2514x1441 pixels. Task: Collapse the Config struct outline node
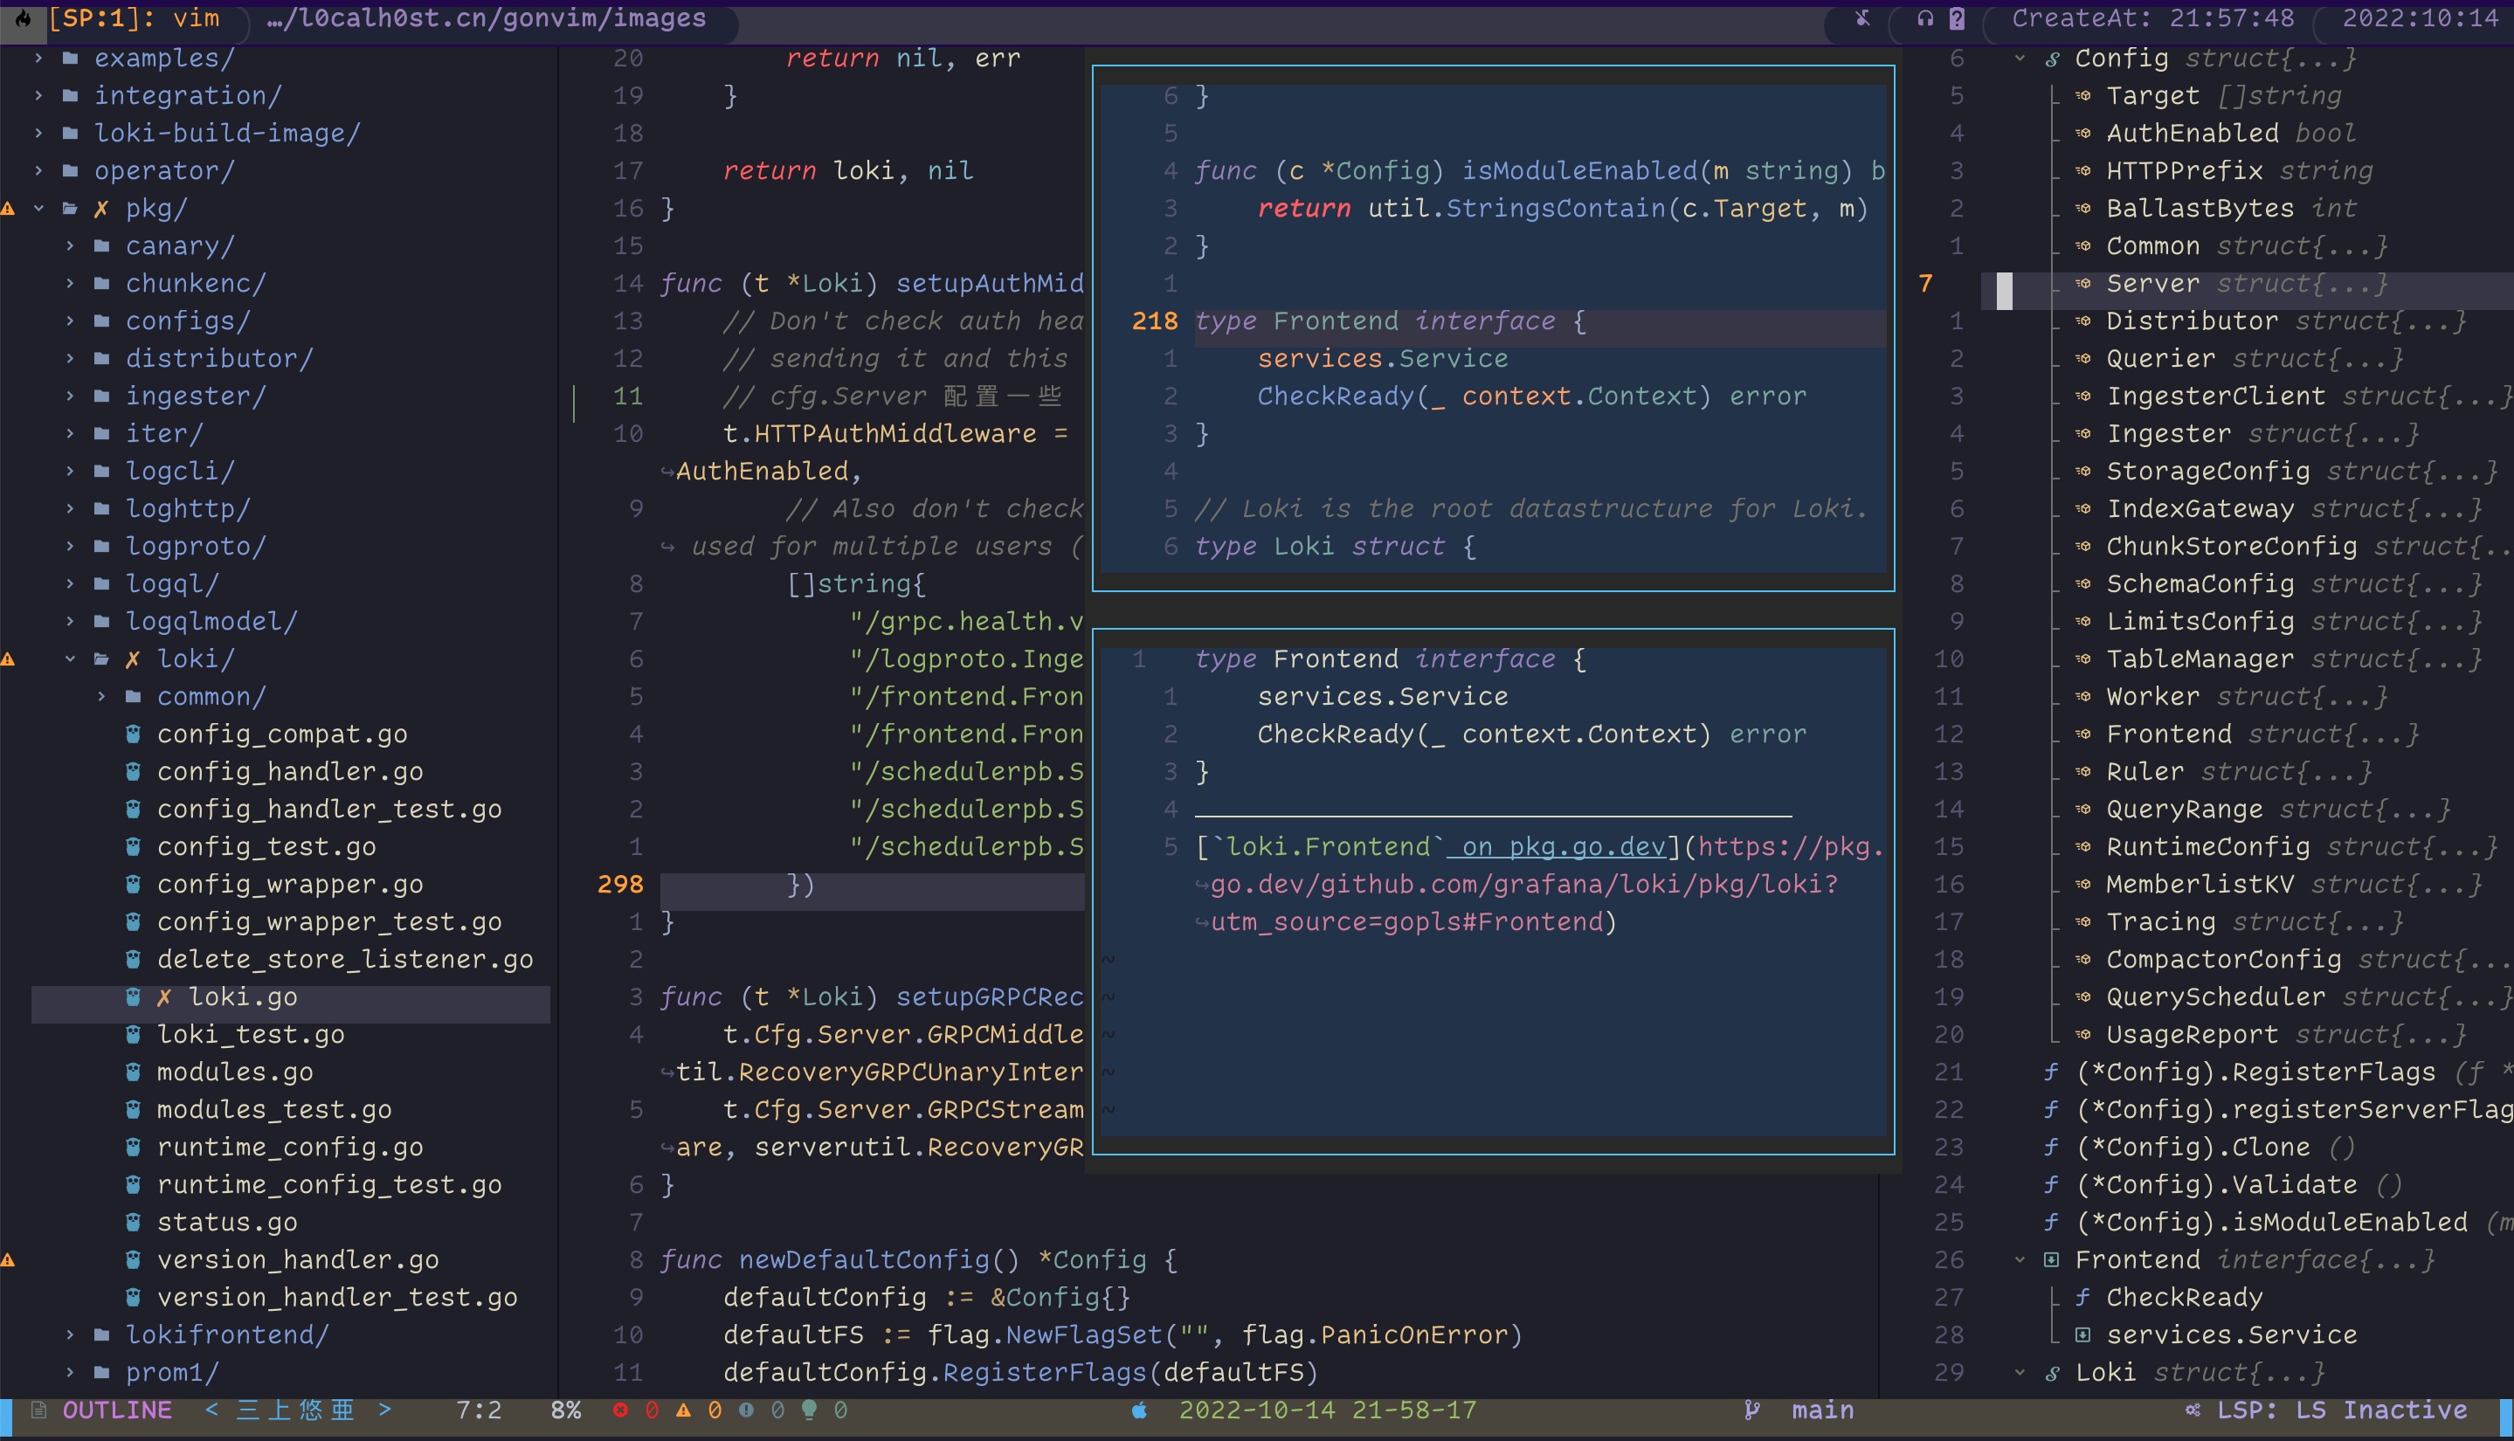click(x=2020, y=59)
